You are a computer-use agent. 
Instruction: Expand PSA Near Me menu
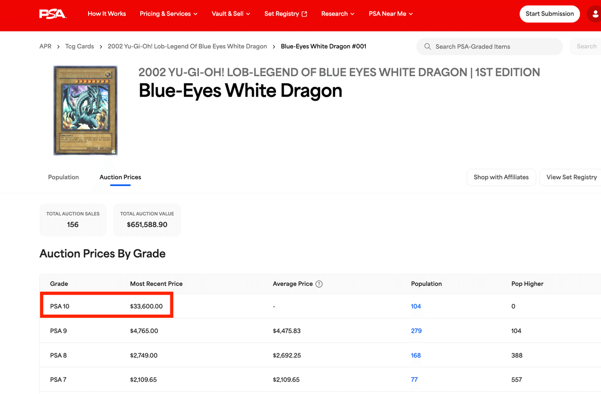pyautogui.click(x=391, y=14)
